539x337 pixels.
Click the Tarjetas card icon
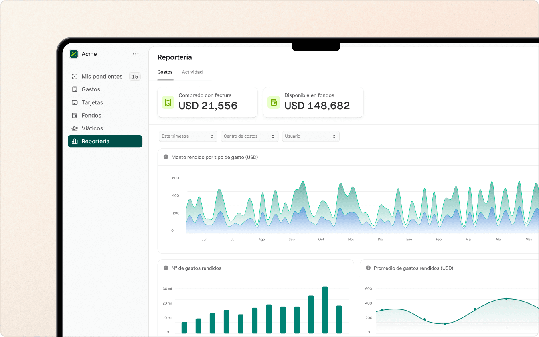pos(75,102)
